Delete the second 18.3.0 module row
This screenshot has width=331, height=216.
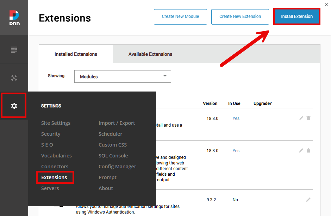[308, 151]
